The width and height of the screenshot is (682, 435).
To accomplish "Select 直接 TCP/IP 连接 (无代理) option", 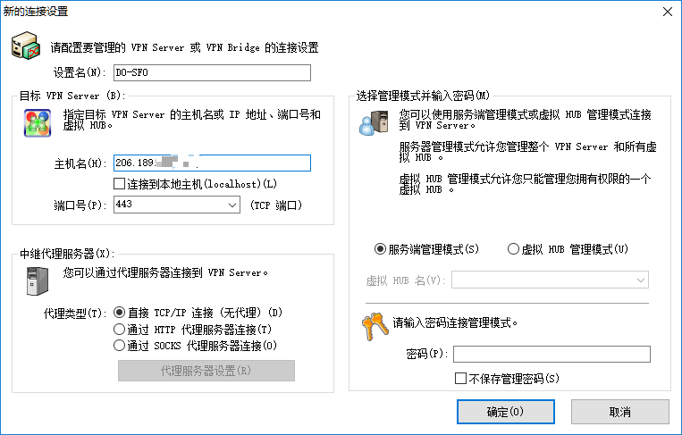I will click(120, 313).
